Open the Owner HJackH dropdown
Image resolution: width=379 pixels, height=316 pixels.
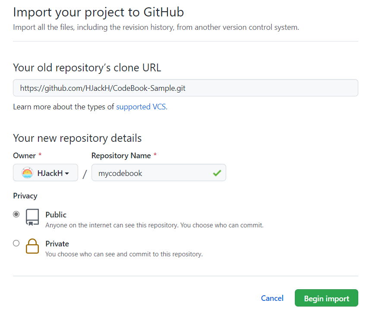[45, 172]
